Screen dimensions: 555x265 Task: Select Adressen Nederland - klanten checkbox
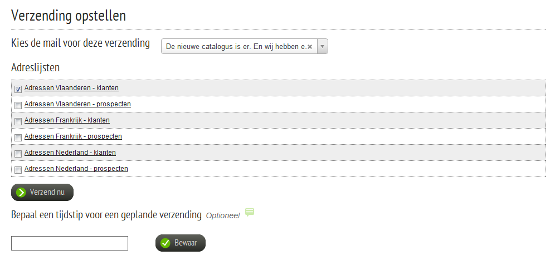[x=18, y=154]
